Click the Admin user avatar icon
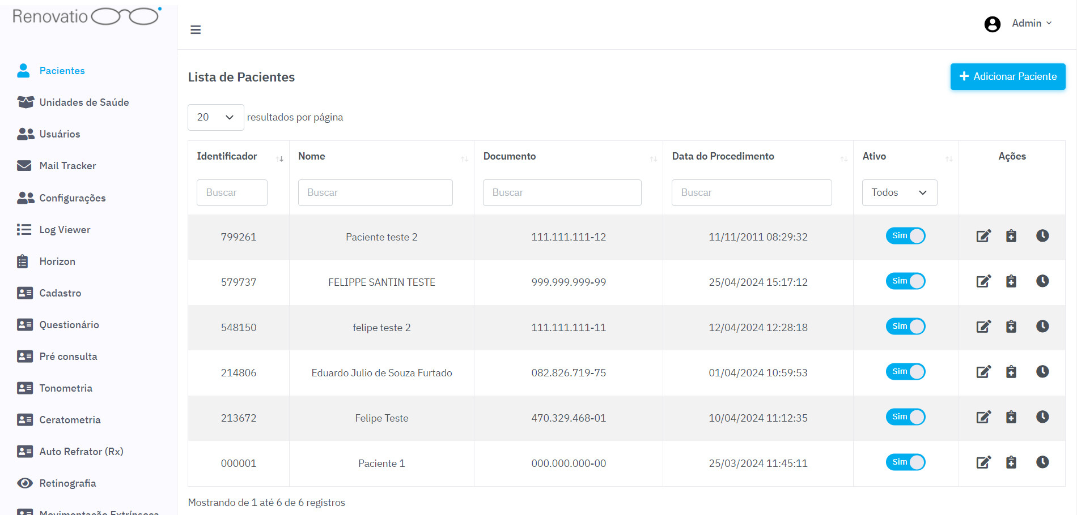The height and width of the screenshot is (515, 1077). point(992,24)
